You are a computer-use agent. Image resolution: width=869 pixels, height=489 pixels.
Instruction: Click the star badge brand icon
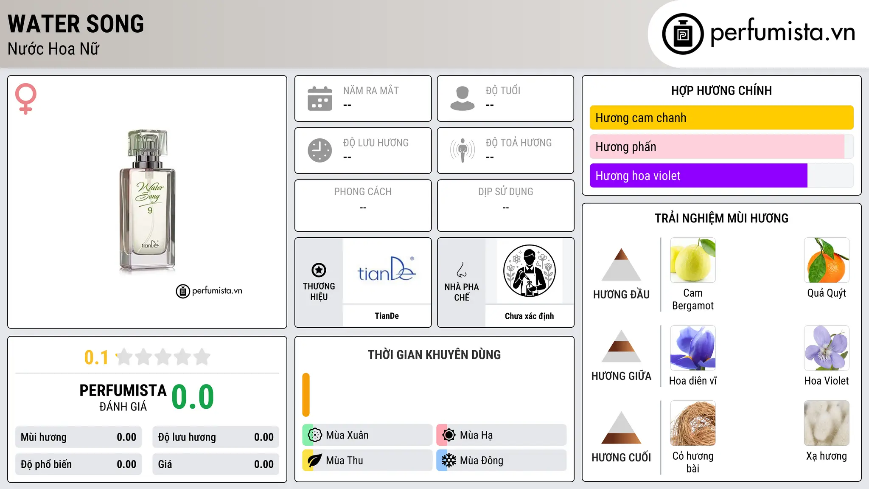coord(319,270)
